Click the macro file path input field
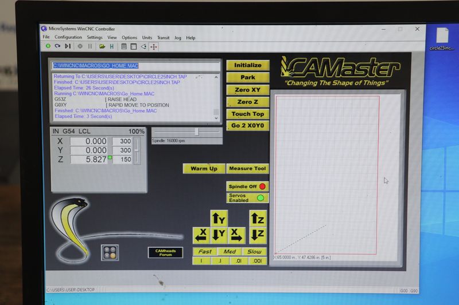The image size is (459, 305). pos(135,66)
